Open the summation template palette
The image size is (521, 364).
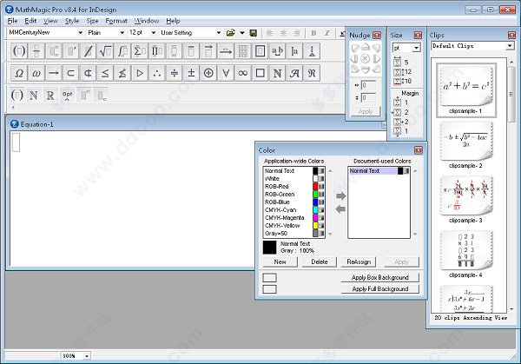140,51
